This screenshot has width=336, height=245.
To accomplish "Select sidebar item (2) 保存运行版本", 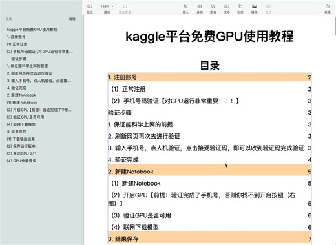I will [x=21, y=146].
